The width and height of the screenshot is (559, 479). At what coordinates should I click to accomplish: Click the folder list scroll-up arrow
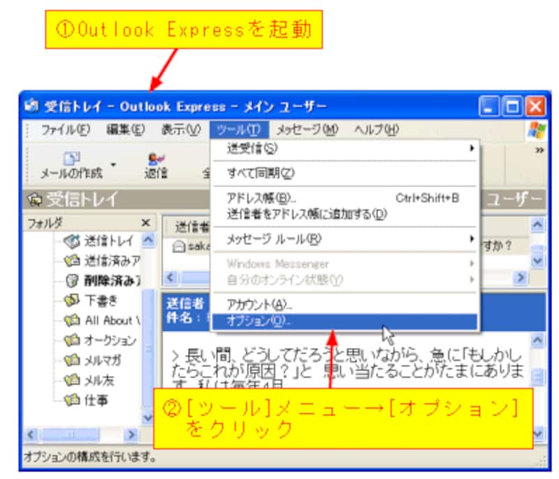tap(148, 239)
